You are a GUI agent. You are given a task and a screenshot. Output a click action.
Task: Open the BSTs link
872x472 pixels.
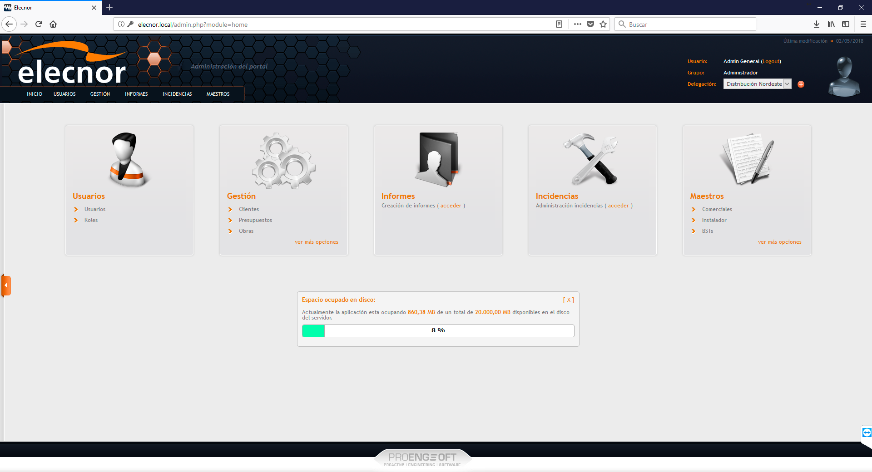pyautogui.click(x=708, y=231)
